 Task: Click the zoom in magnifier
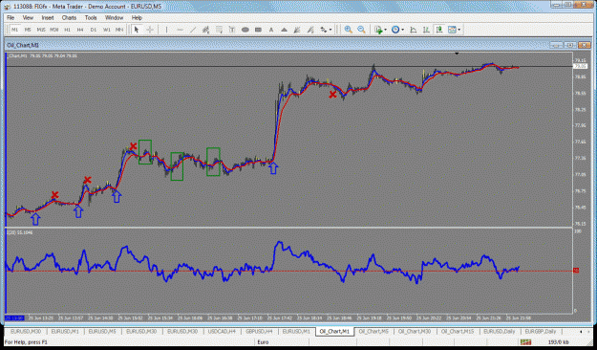(x=348, y=30)
